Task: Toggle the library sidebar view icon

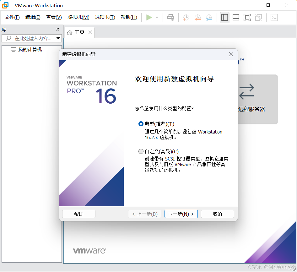Action: [x=225, y=18]
